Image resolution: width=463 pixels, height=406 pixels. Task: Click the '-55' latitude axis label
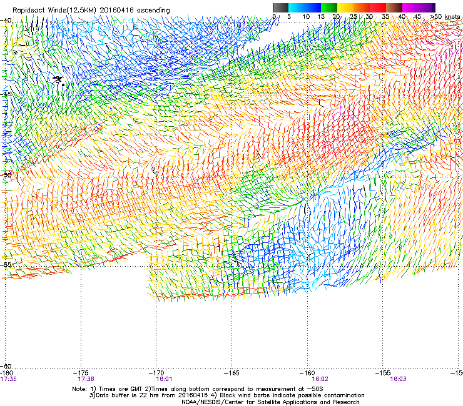click(6, 264)
